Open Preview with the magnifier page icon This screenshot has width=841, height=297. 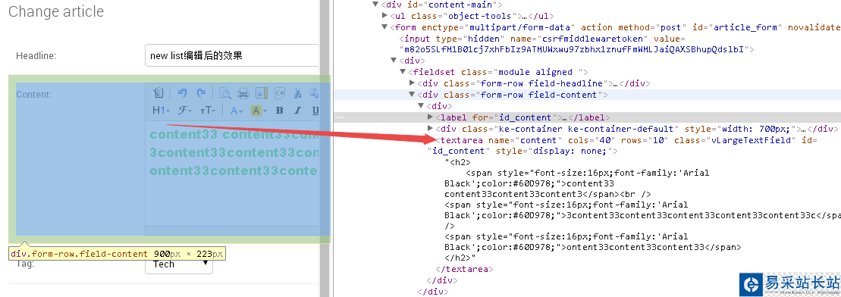[x=225, y=93]
